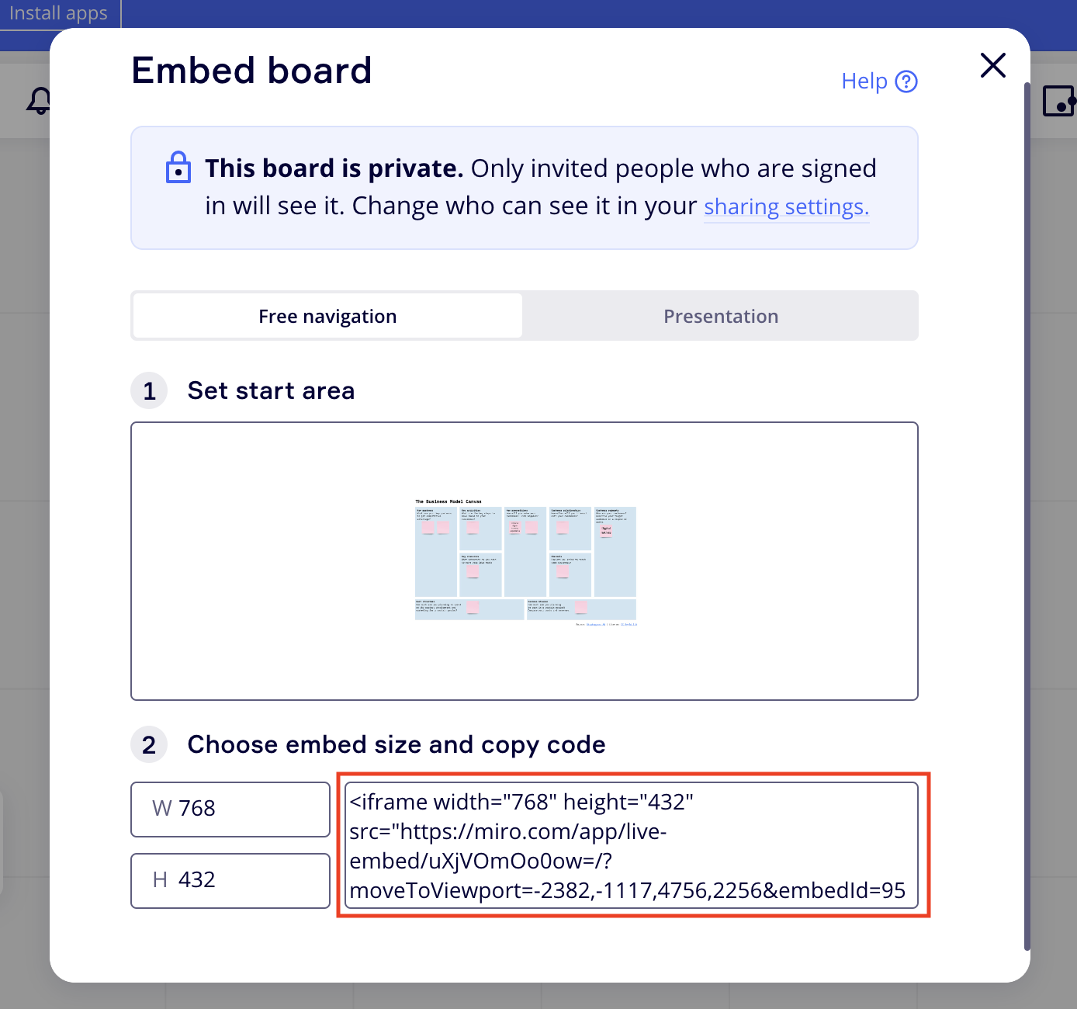Open the Install apps tab
Screen dimensions: 1077x1009
tap(58, 13)
